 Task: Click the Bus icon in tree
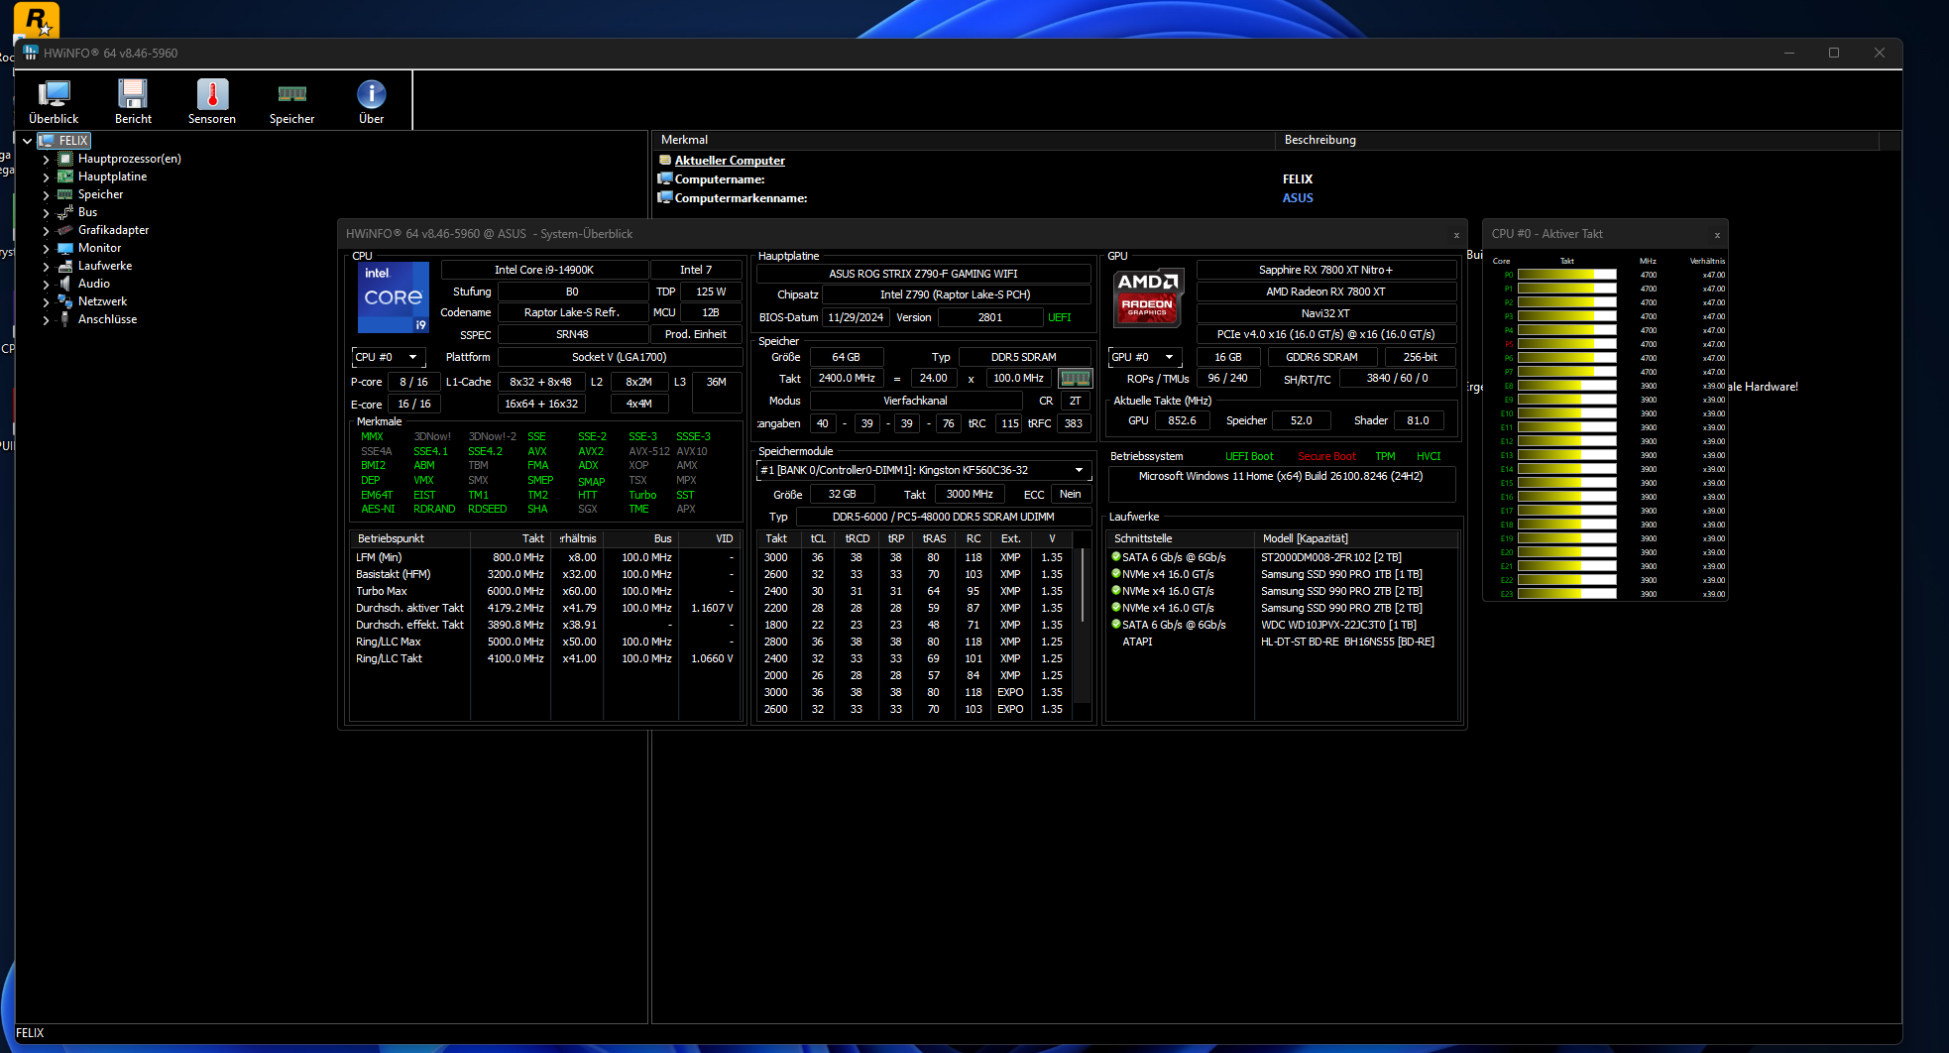[65, 212]
